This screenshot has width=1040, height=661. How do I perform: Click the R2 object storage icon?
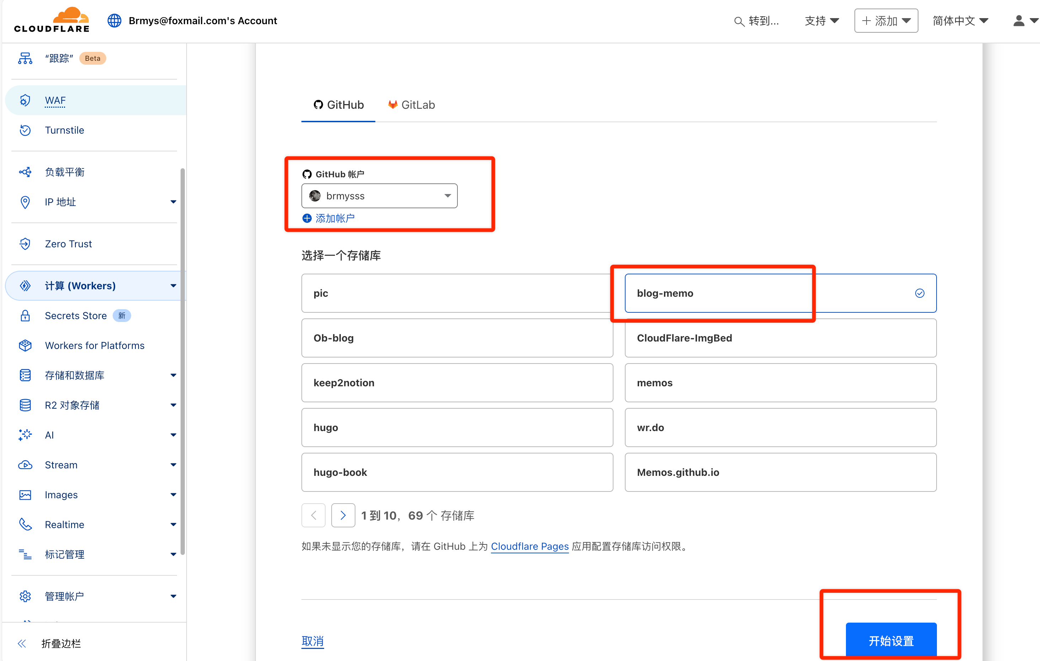pyautogui.click(x=25, y=405)
